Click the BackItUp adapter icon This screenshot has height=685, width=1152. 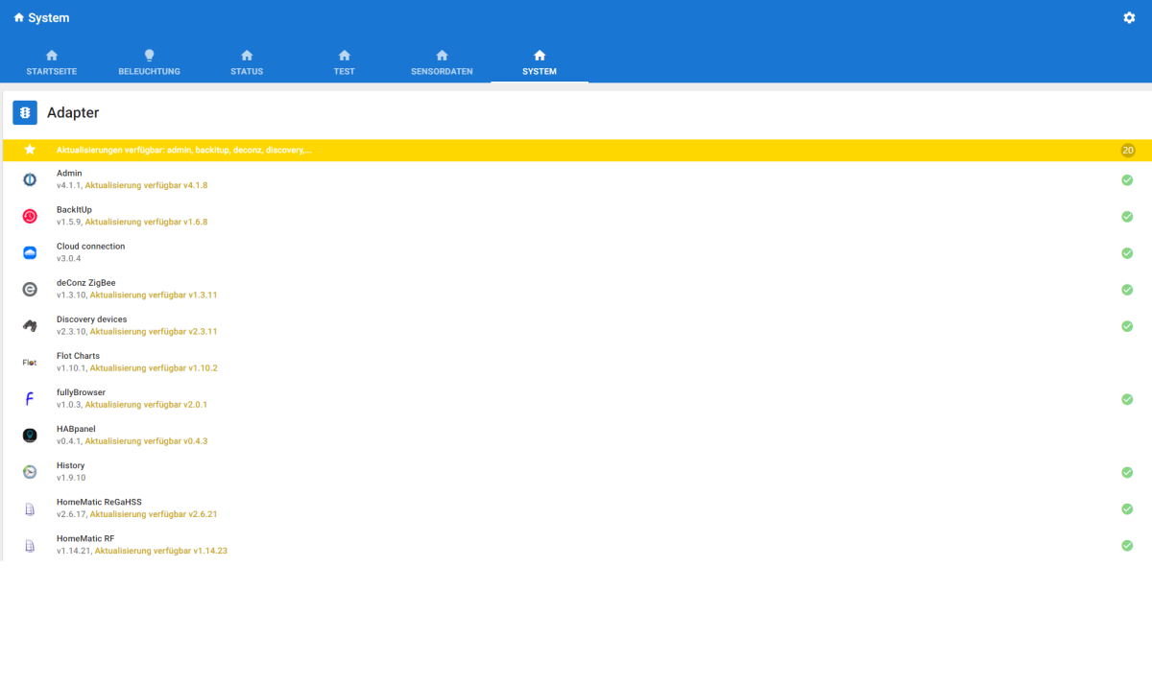click(x=30, y=216)
